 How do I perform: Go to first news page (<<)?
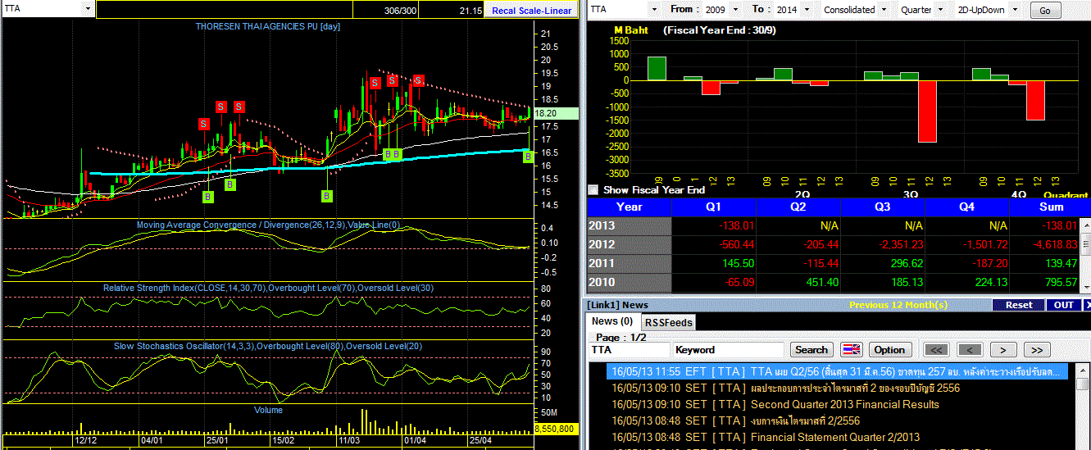(x=937, y=350)
